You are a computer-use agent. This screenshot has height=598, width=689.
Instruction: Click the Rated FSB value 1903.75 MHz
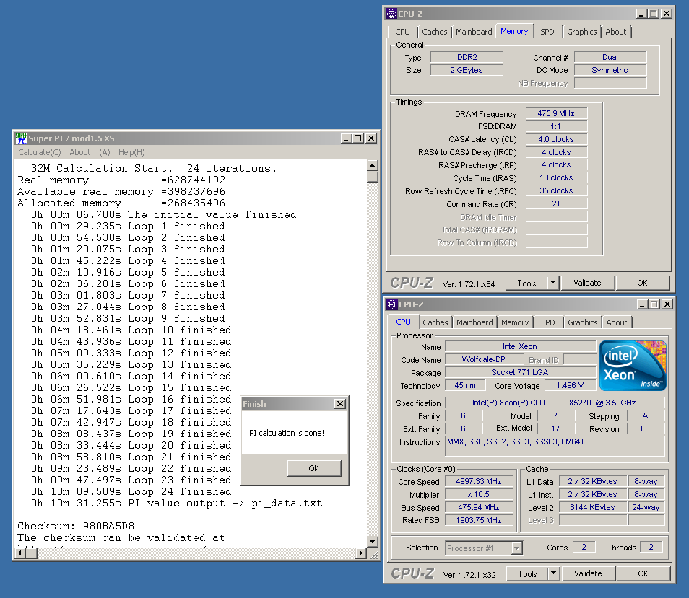click(x=479, y=520)
